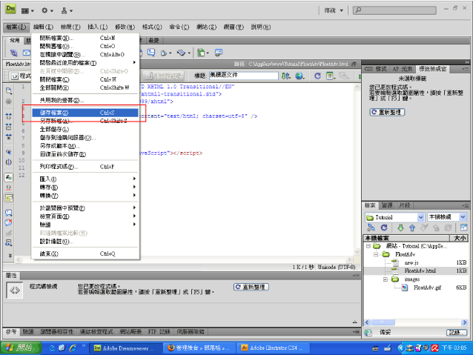The image size is (473, 355).
Task: Select the Ctrl+S save item in File menu
Action: coord(85,113)
